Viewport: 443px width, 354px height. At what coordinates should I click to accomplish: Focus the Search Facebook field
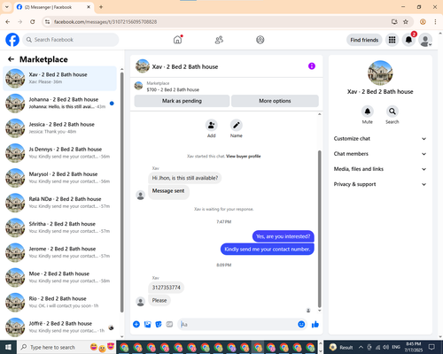pyautogui.click(x=71, y=40)
